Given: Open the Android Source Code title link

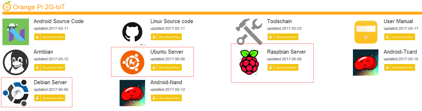Looking at the screenshot, I should [x=59, y=21].
